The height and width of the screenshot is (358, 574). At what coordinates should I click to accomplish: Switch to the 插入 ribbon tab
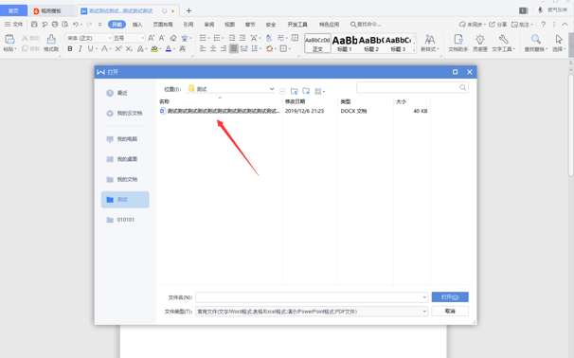(x=137, y=25)
